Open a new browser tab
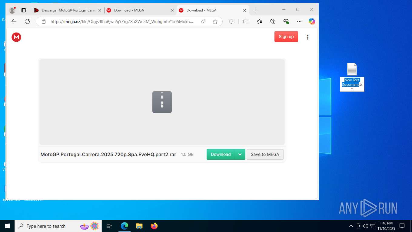Image resolution: width=412 pixels, height=232 pixels. (x=256, y=10)
